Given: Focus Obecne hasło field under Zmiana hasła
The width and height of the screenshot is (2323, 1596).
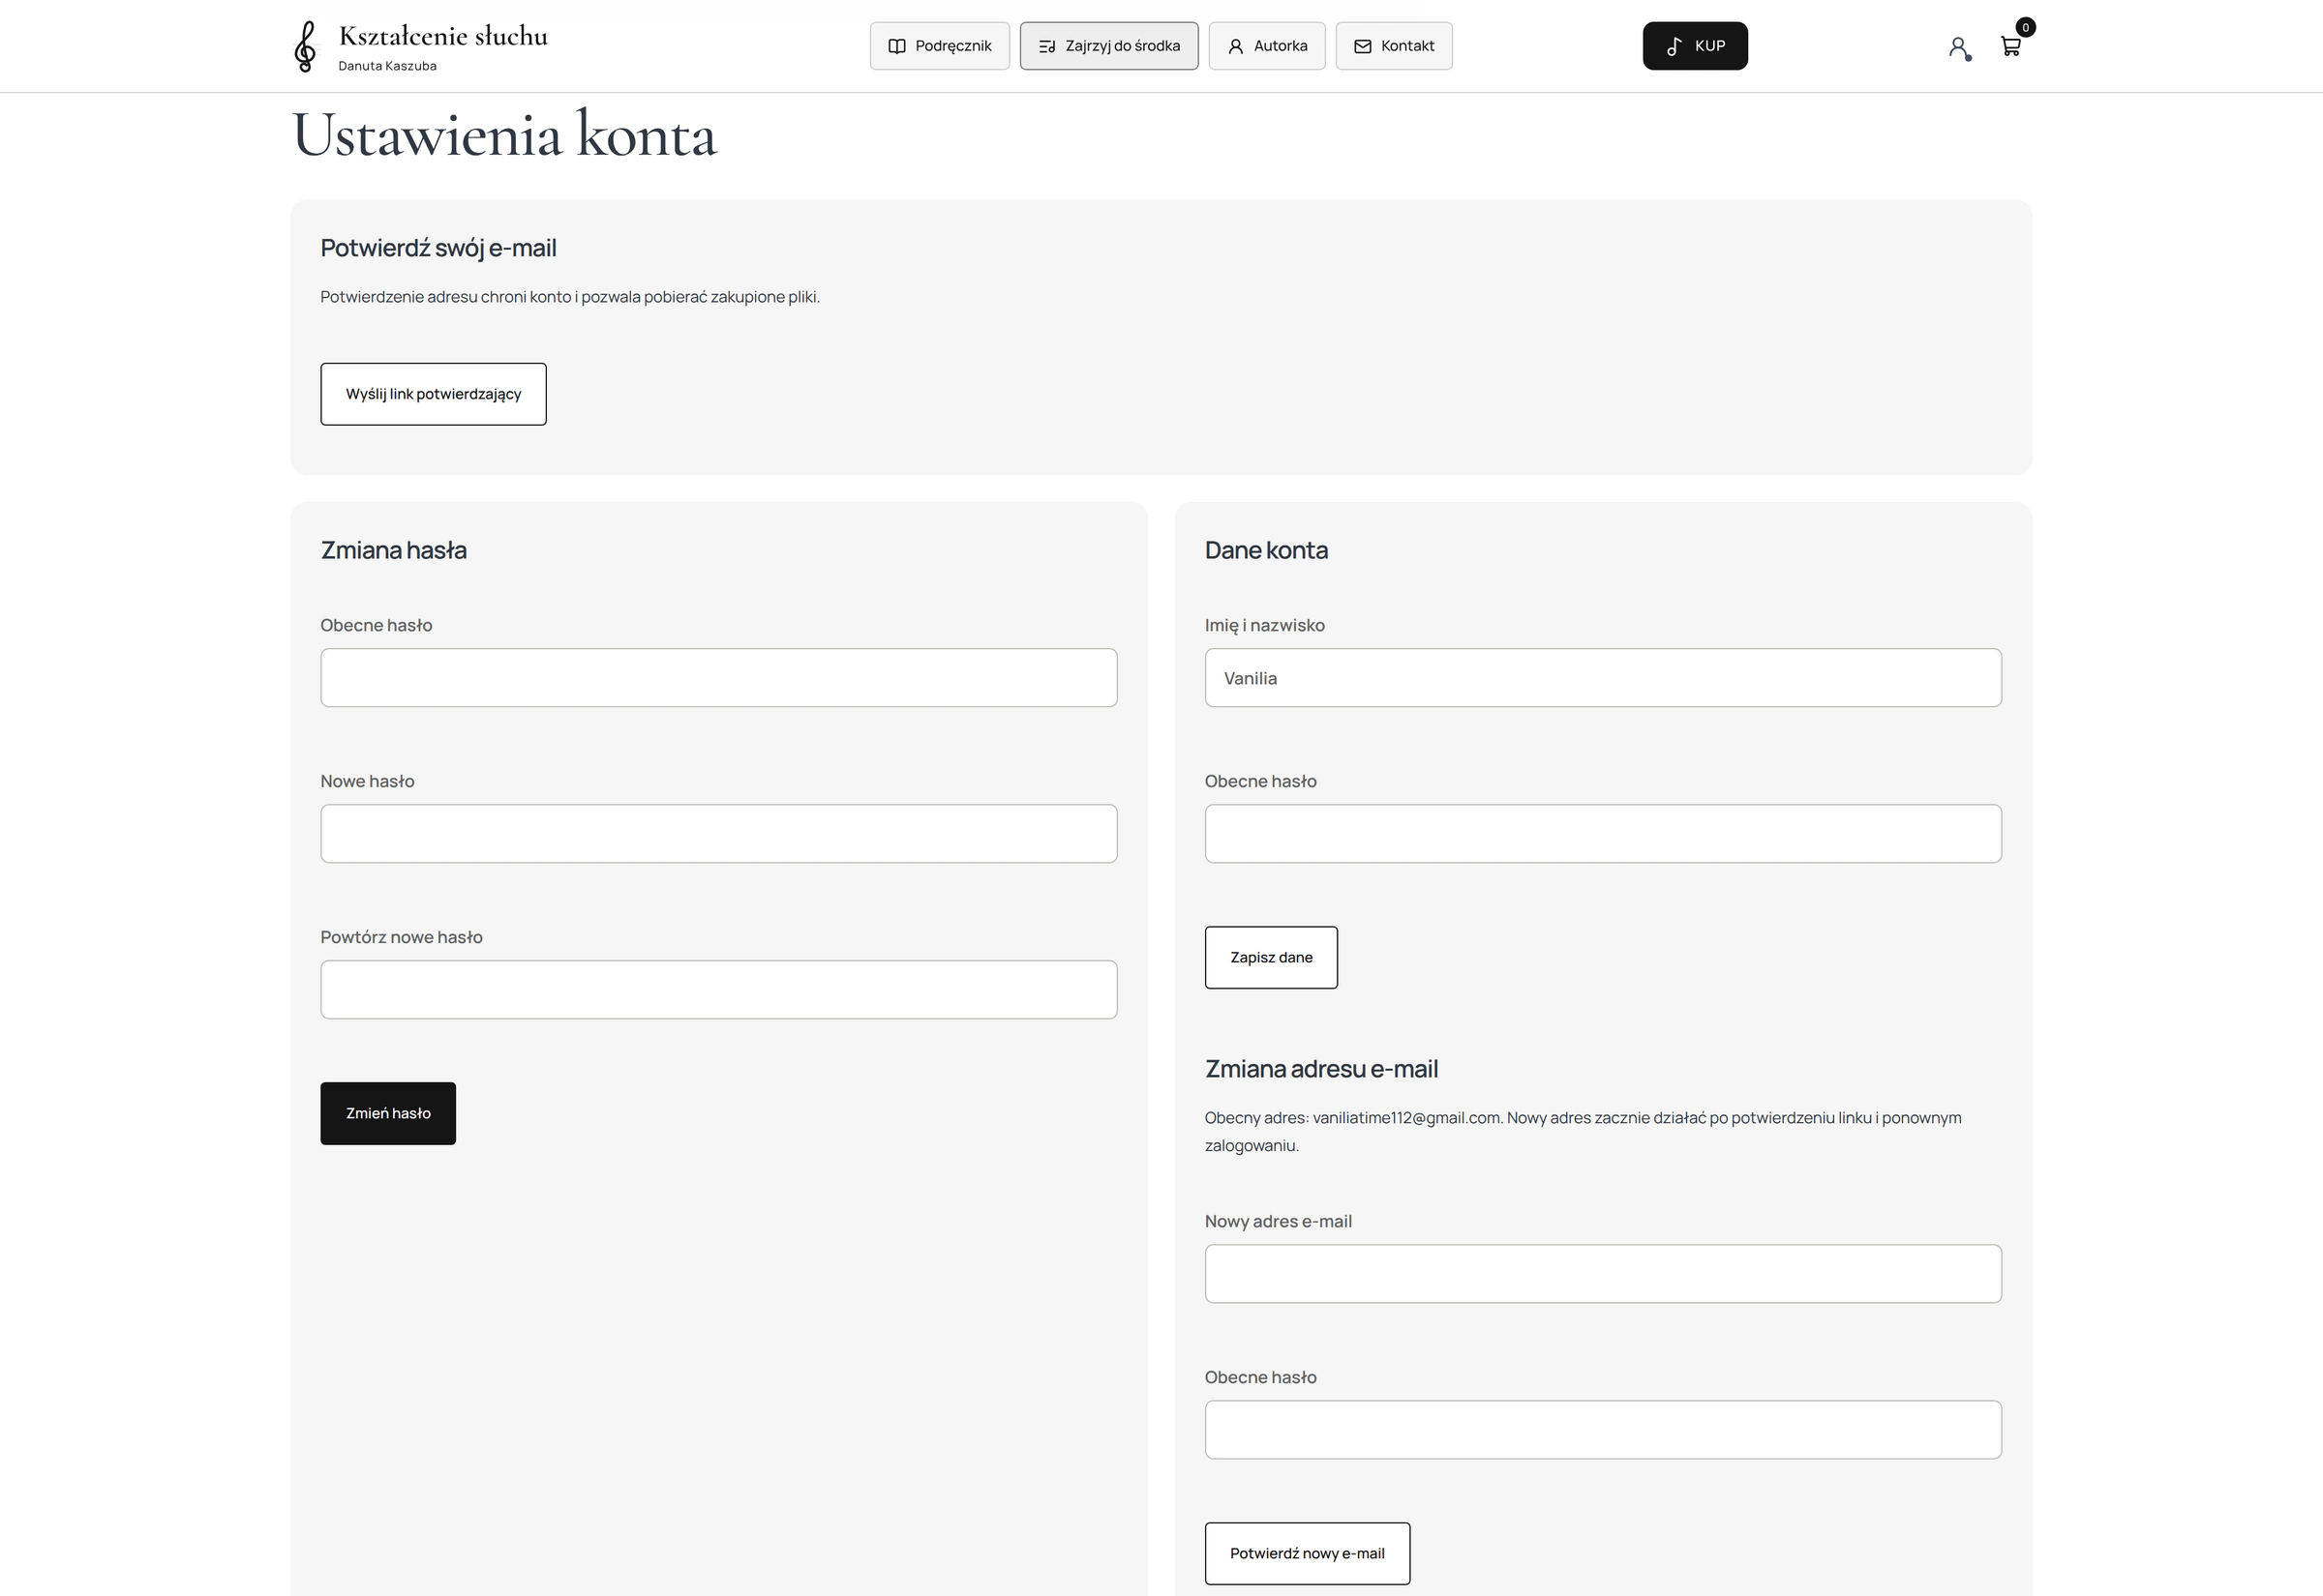Looking at the screenshot, I should coord(718,678).
